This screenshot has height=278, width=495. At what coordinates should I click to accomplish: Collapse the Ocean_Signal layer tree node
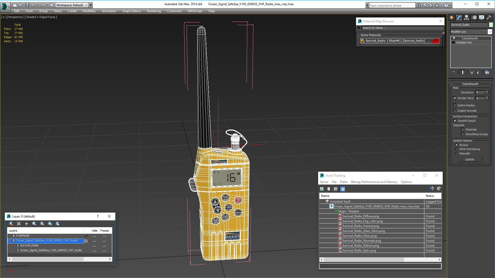click(10, 241)
